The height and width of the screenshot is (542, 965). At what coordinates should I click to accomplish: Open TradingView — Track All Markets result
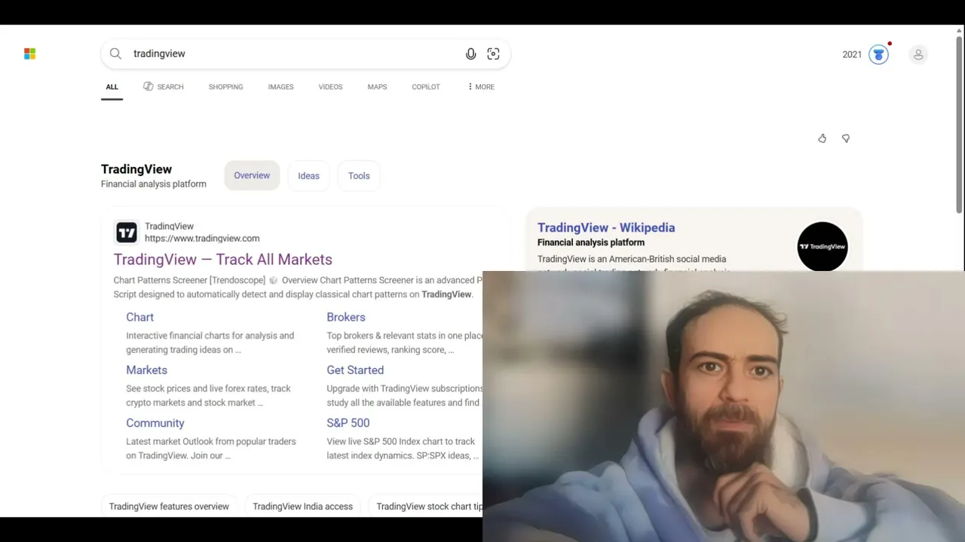(223, 259)
